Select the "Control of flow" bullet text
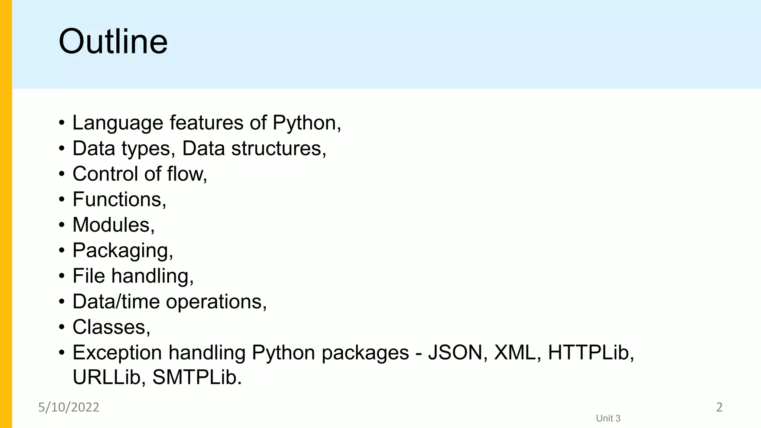The width and height of the screenshot is (761, 428). pyautogui.click(x=139, y=174)
